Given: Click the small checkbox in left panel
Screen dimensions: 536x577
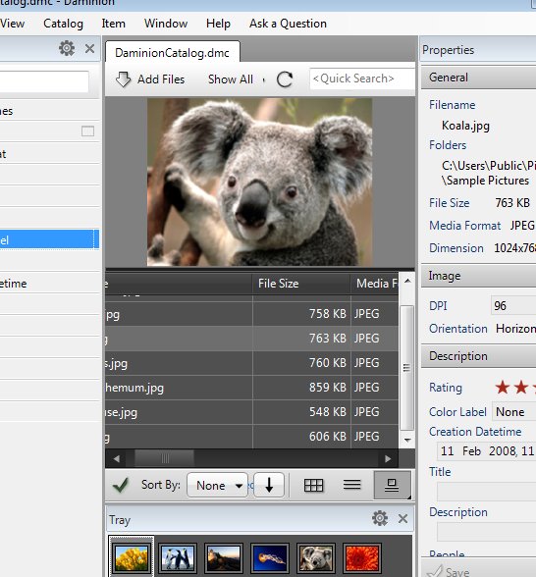Looking at the screenshot, I should [87, 131].
